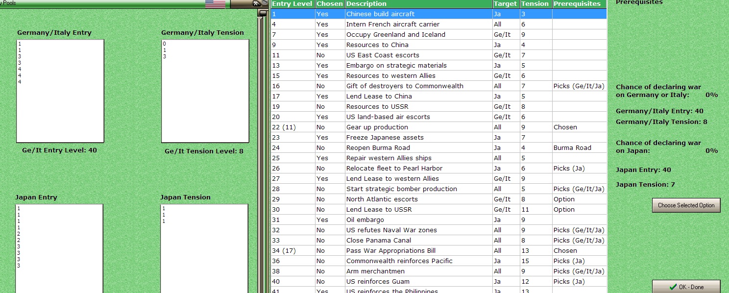Click the Description column header
The image size is (729, 293).
click(x=418, y=4)
